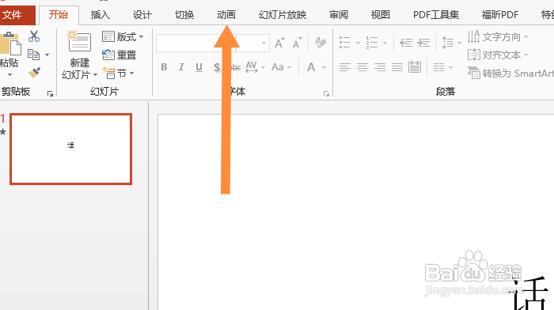Select slide 1 thumbnail
The height and width of the screenshot is (310, 554).
tap(70, 149)
